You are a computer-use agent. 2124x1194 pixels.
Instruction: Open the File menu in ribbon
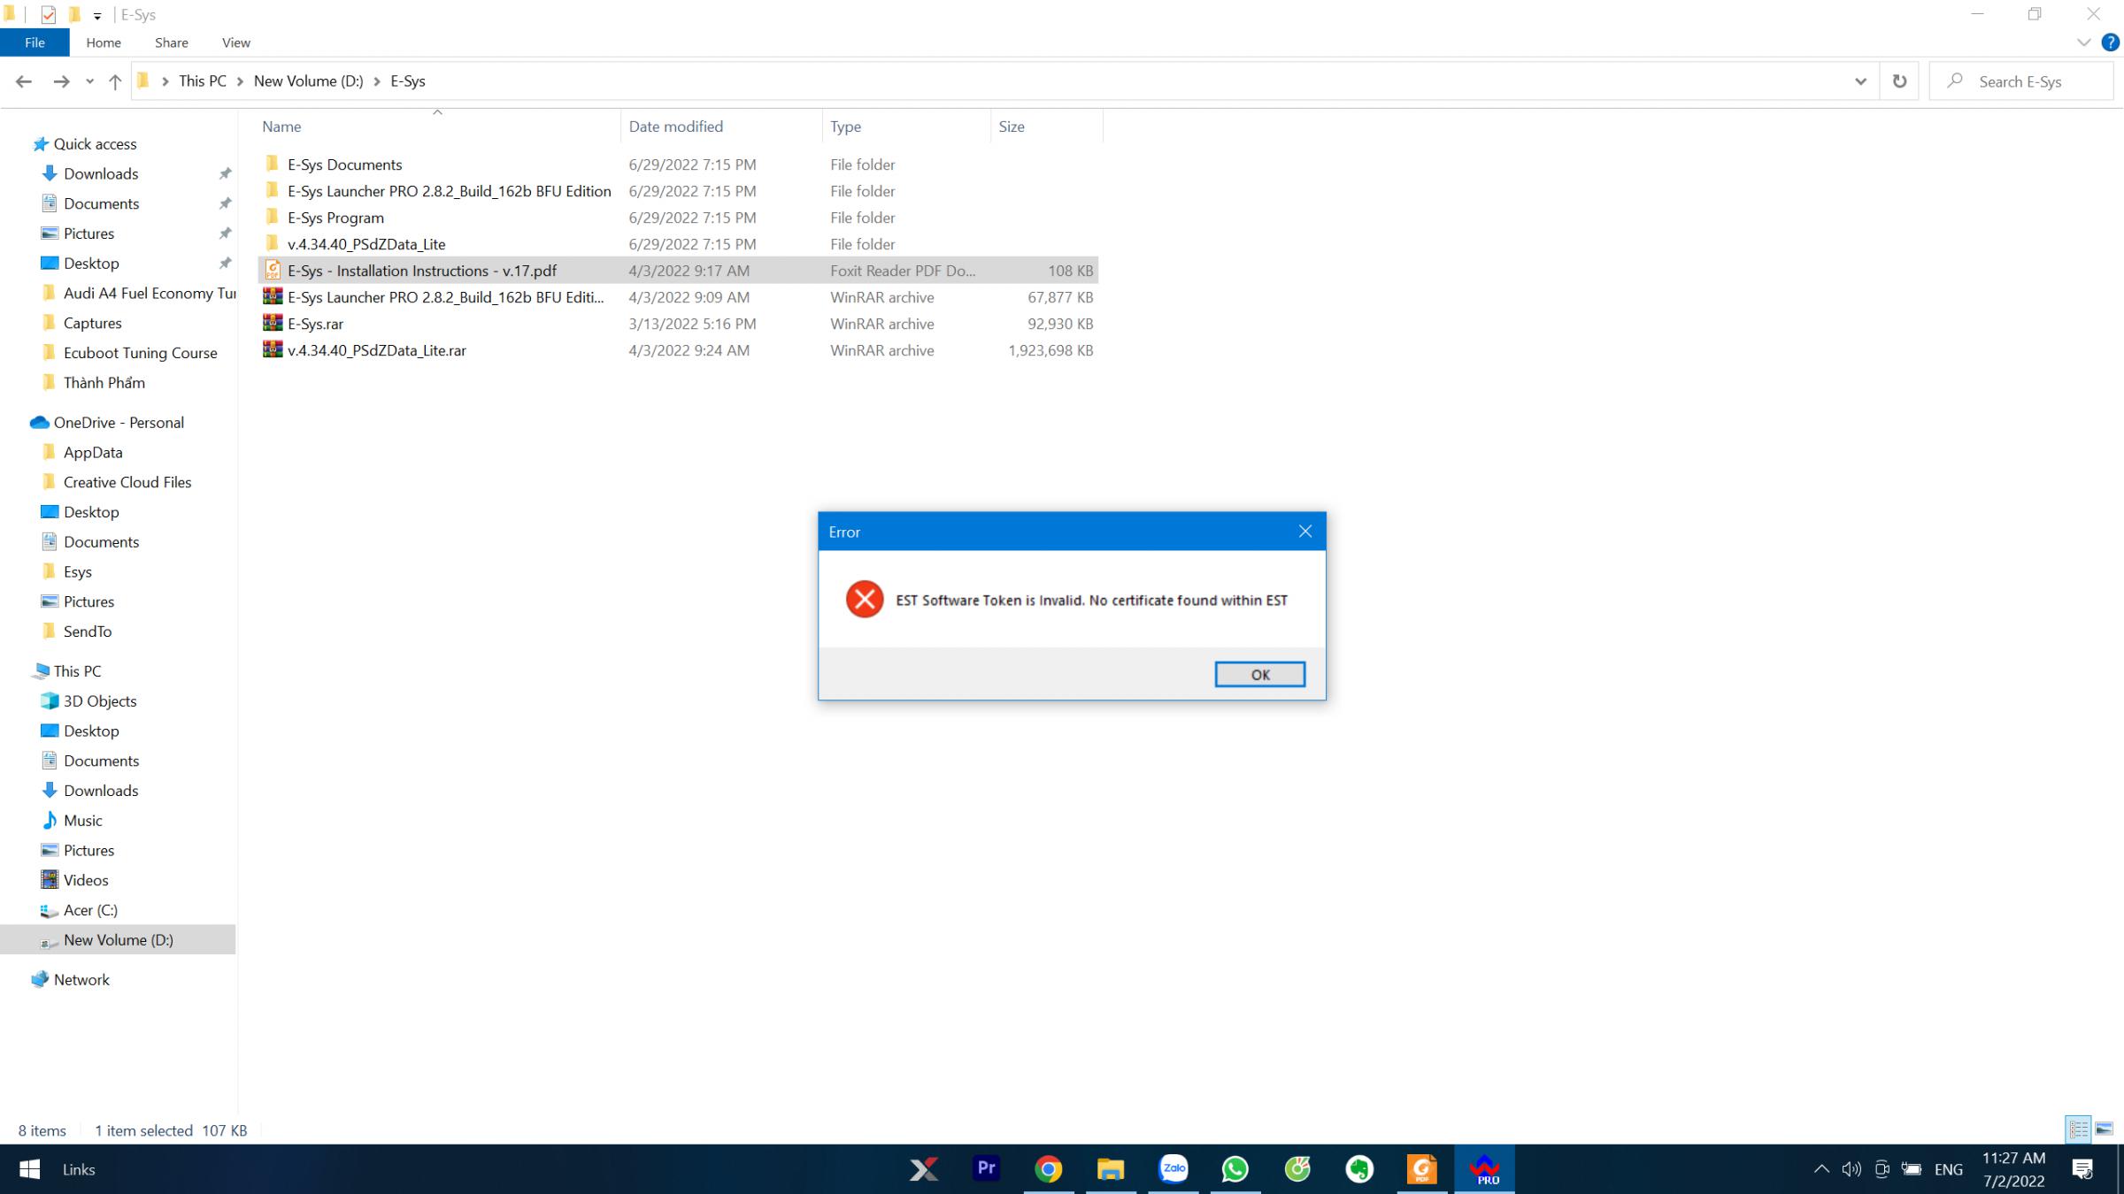coord(34,42)
